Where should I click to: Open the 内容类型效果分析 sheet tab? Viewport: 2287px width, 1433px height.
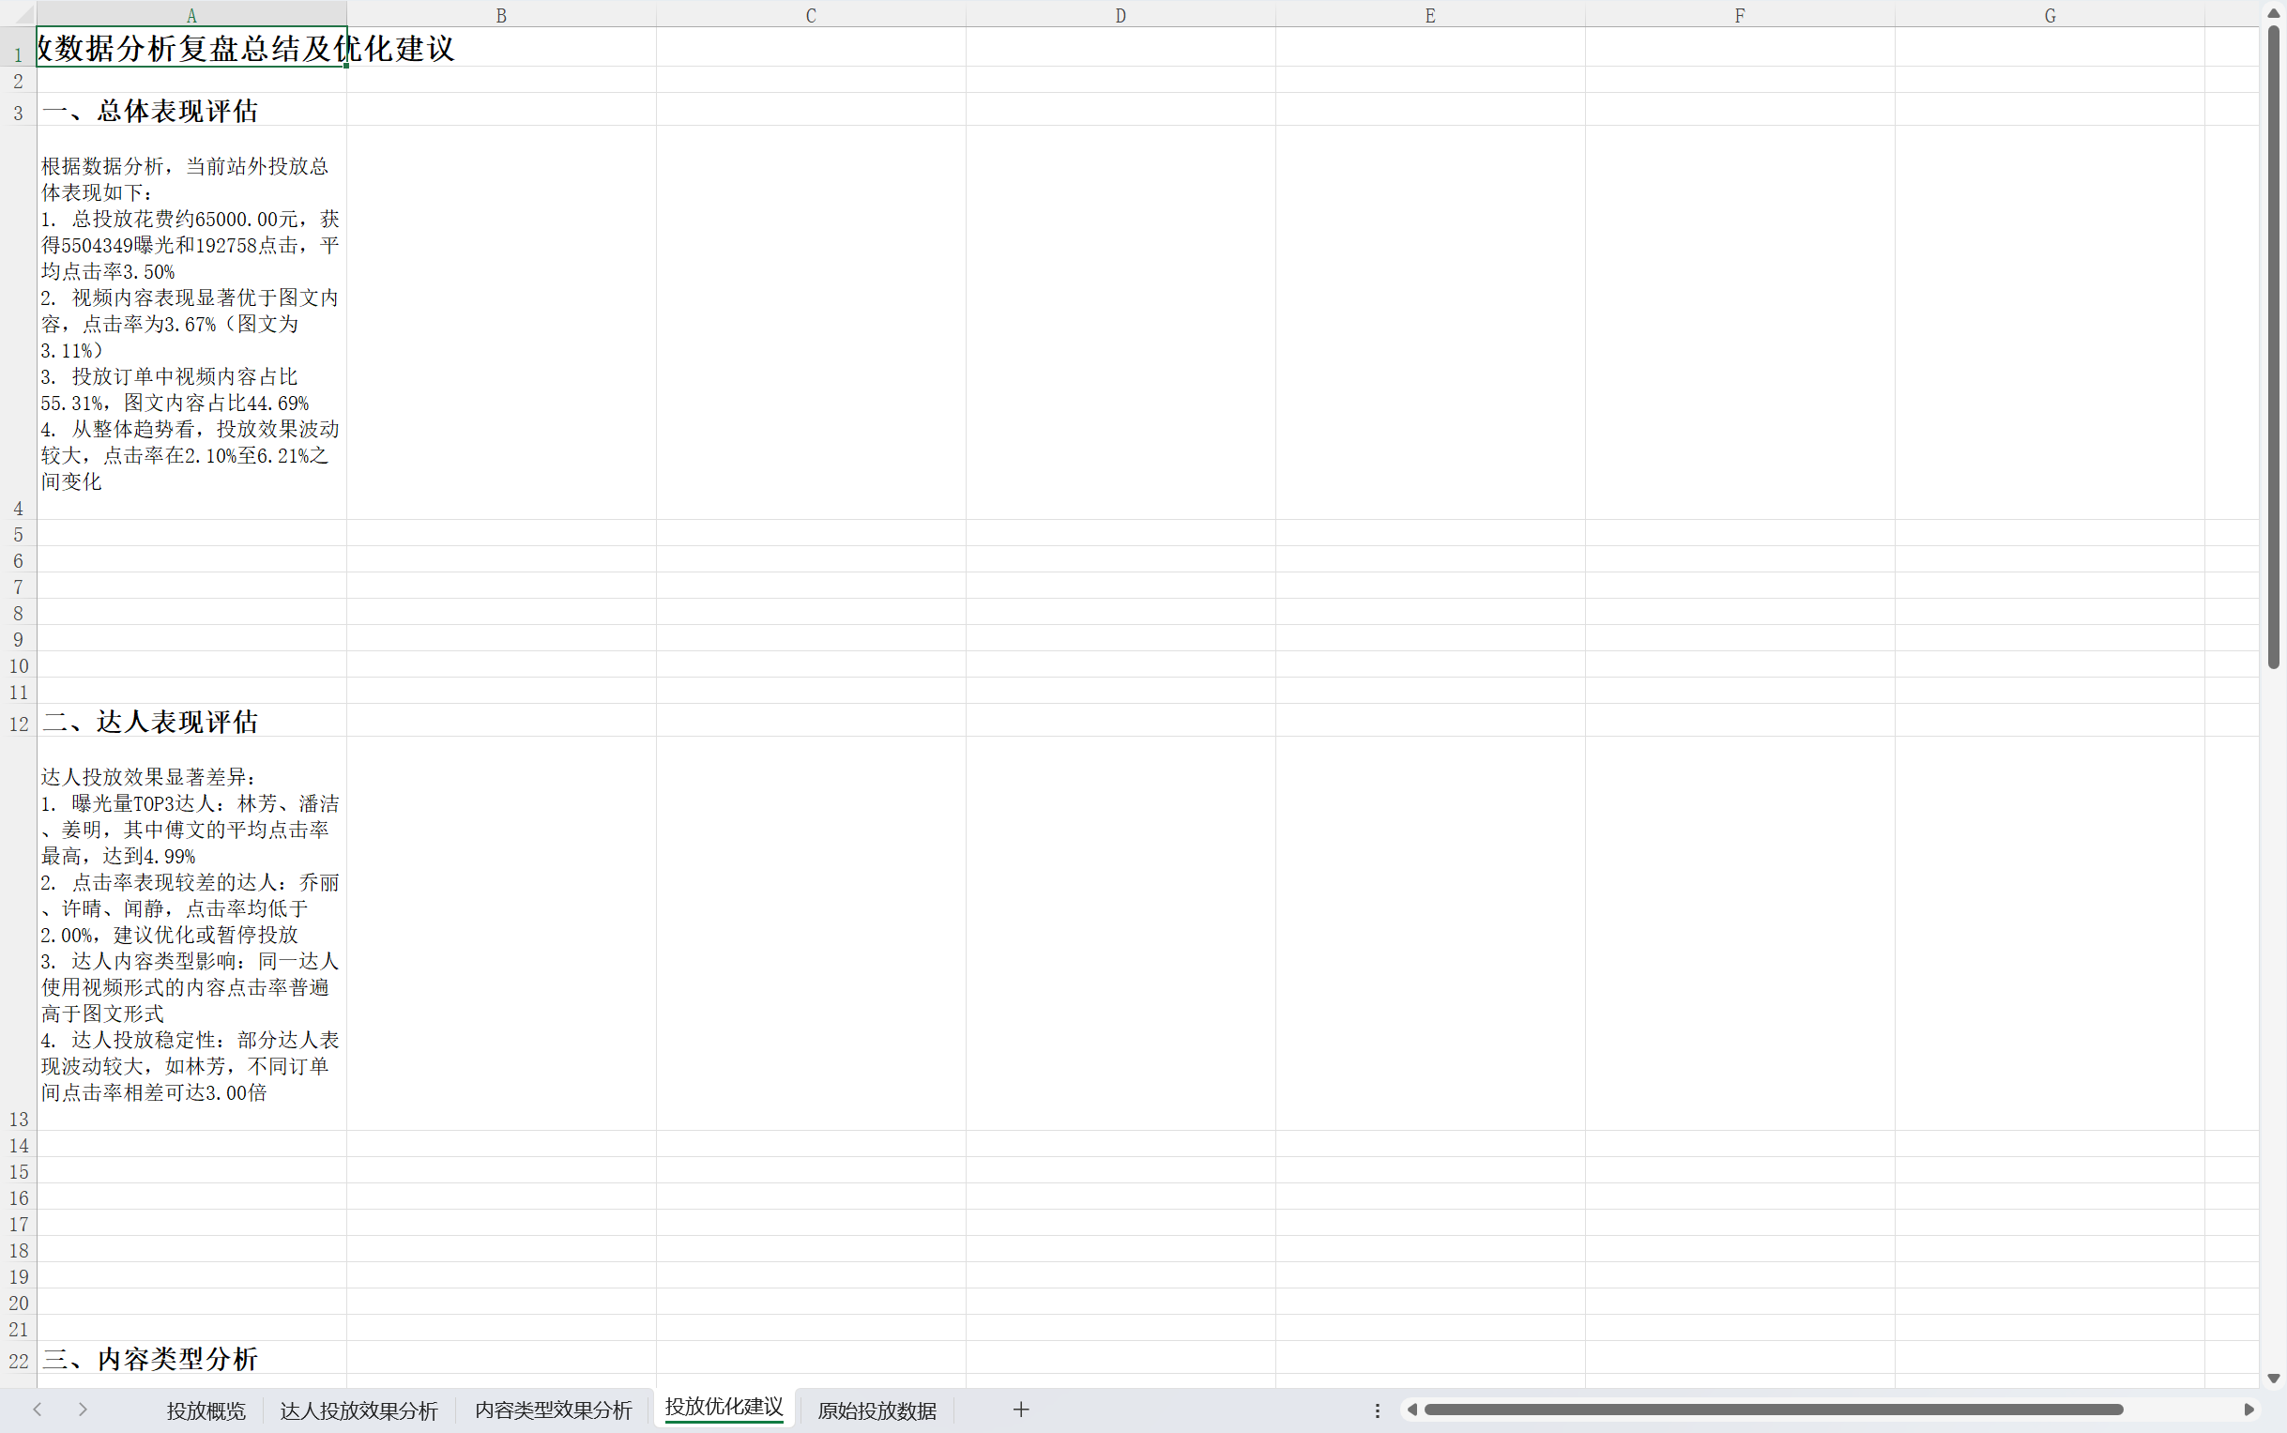point(553,1410)
